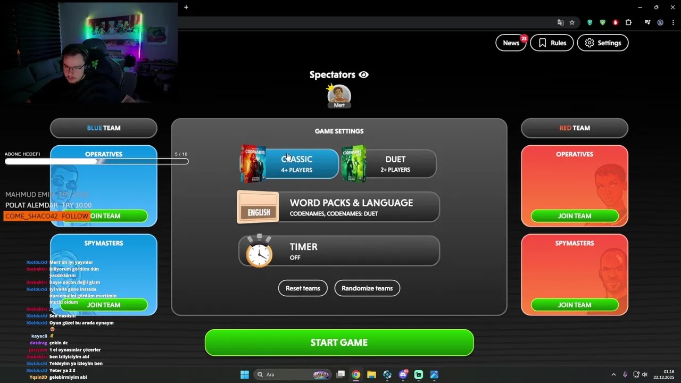Image resolution: width=681 pixels, height=383 pixels.
Task: Open the Windows Start menu
Action: (244, 374)
